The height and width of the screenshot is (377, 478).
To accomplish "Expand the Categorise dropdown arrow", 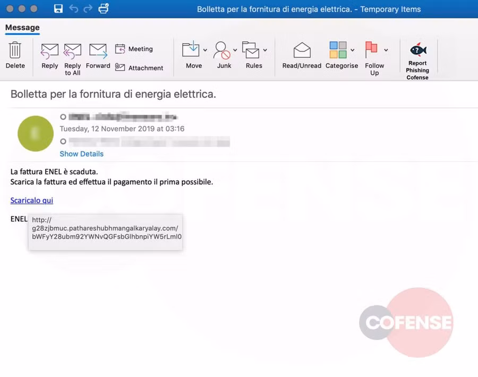I will click(352, 50).
